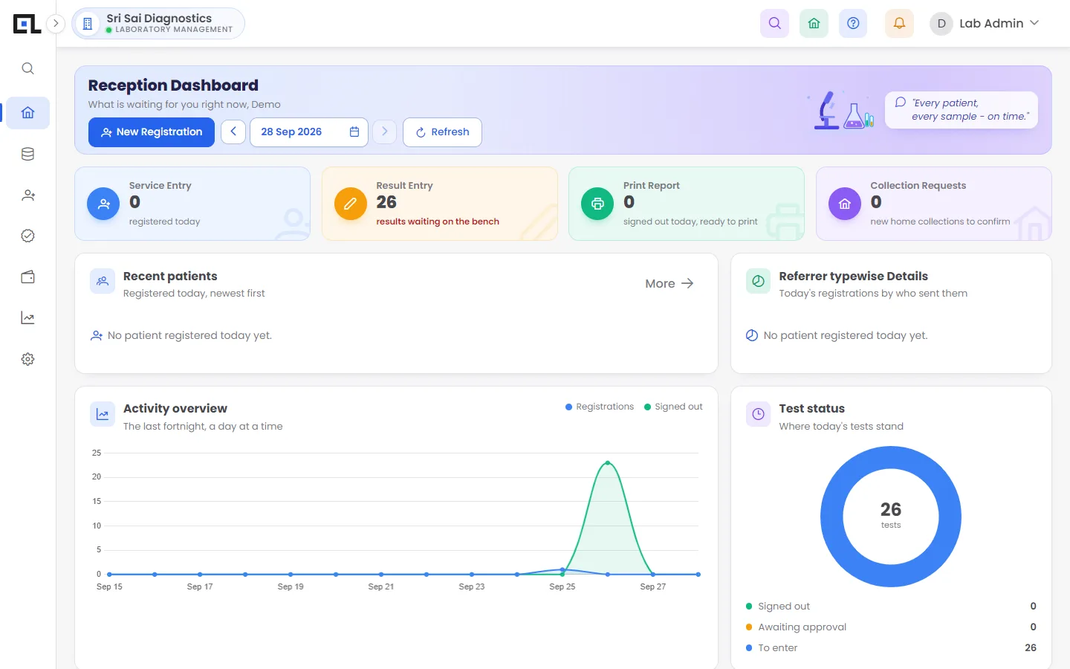1070x669 pixels.
Task: Click the New Registration button
Action: 152,132
